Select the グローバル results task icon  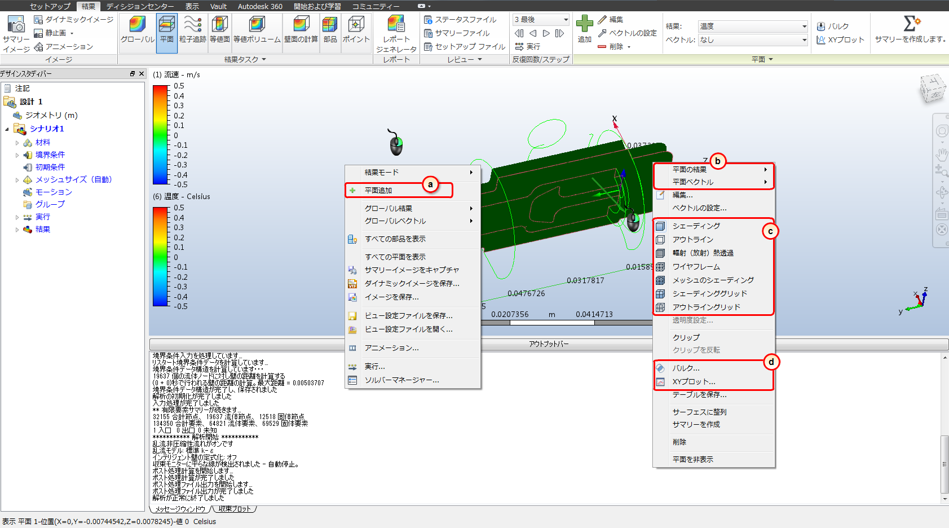pyautogui.click(x=138, y=30)
